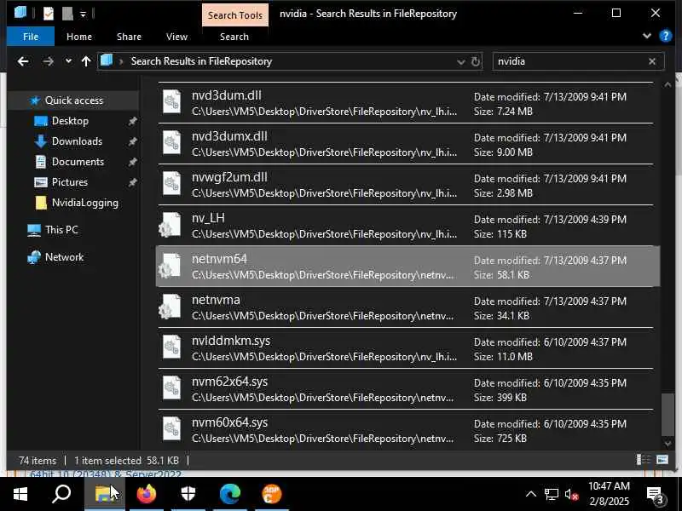Select the nvd3dumx.dll file icon
The height and width of the screenshot is (511, 682).
(x=171, y=142)
